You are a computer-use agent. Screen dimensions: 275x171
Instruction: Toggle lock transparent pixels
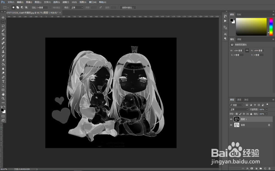tap(237, 114)
